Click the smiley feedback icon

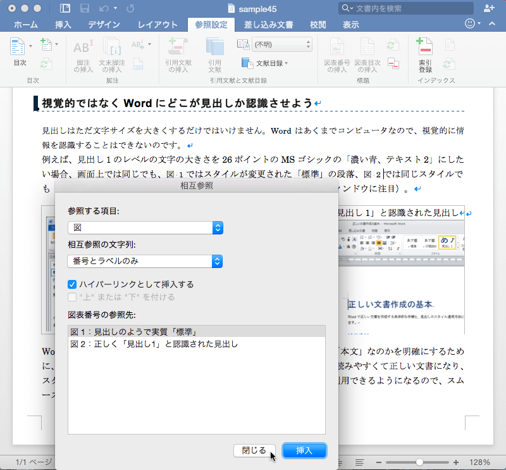click(x=470, y=23)
